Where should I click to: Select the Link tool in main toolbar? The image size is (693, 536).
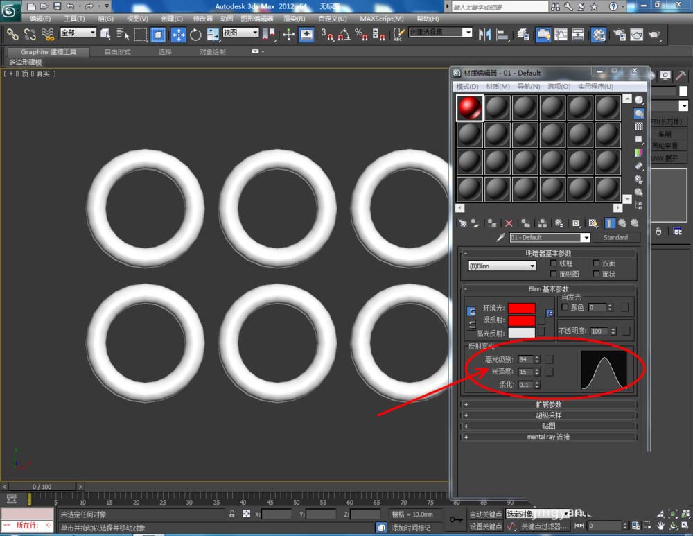coord(12,34)
